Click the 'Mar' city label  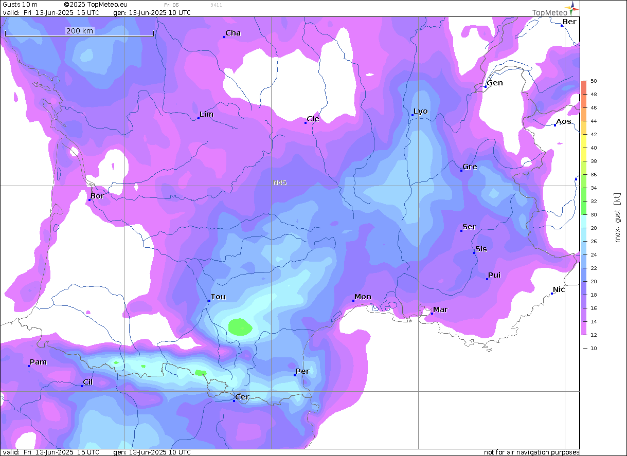point(440,309)
